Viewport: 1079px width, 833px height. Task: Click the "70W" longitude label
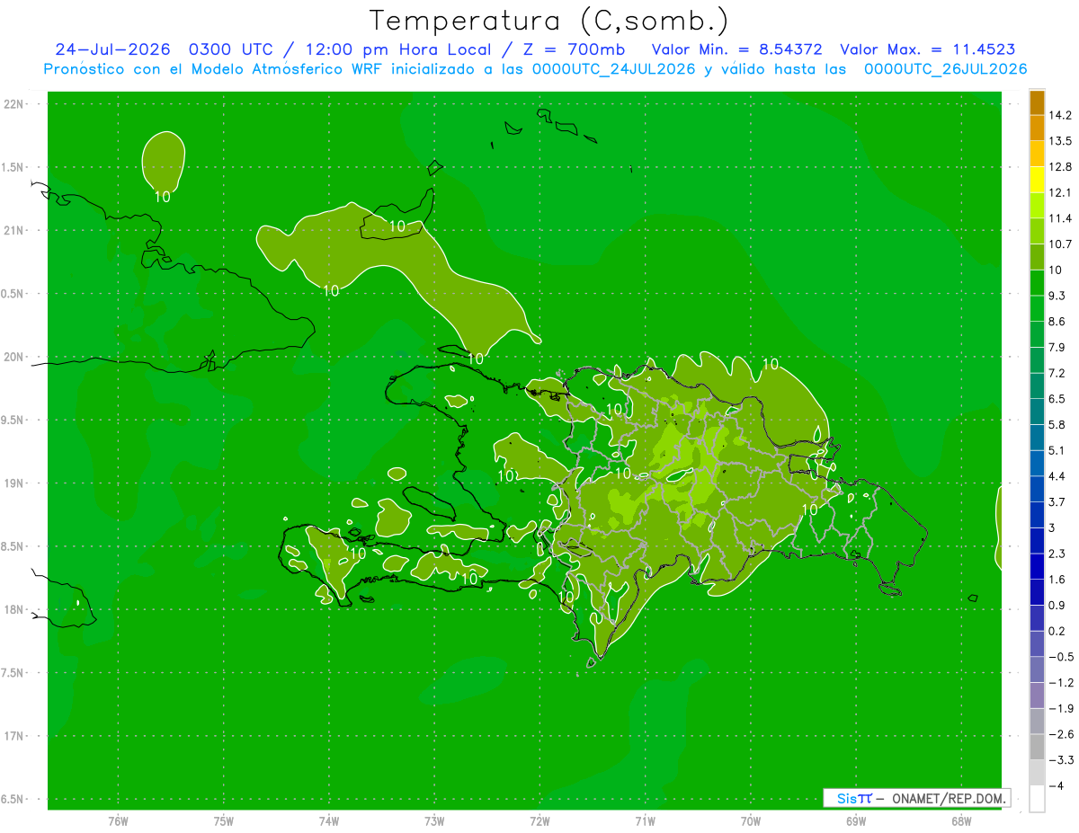[751, 820]
